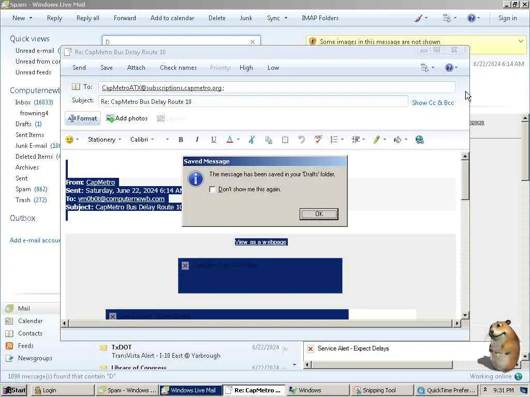Click the Paste clipboard icon
This screenshot has height=397, width=530.
pyautogui.click(x=285, y=140)
